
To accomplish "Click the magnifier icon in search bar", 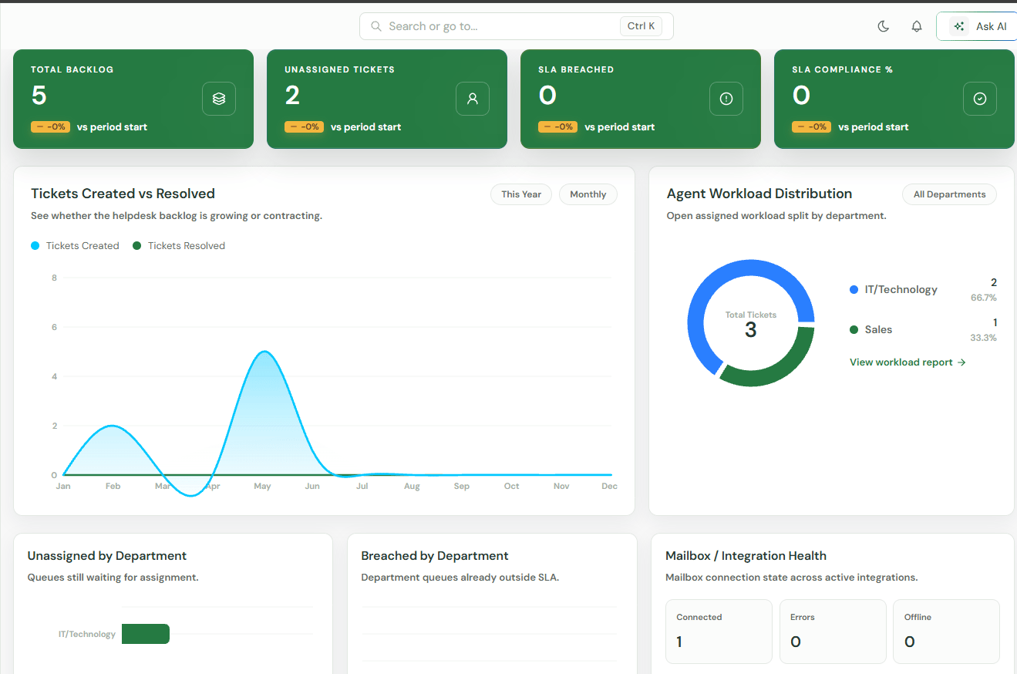I will (x=376, y=26).
